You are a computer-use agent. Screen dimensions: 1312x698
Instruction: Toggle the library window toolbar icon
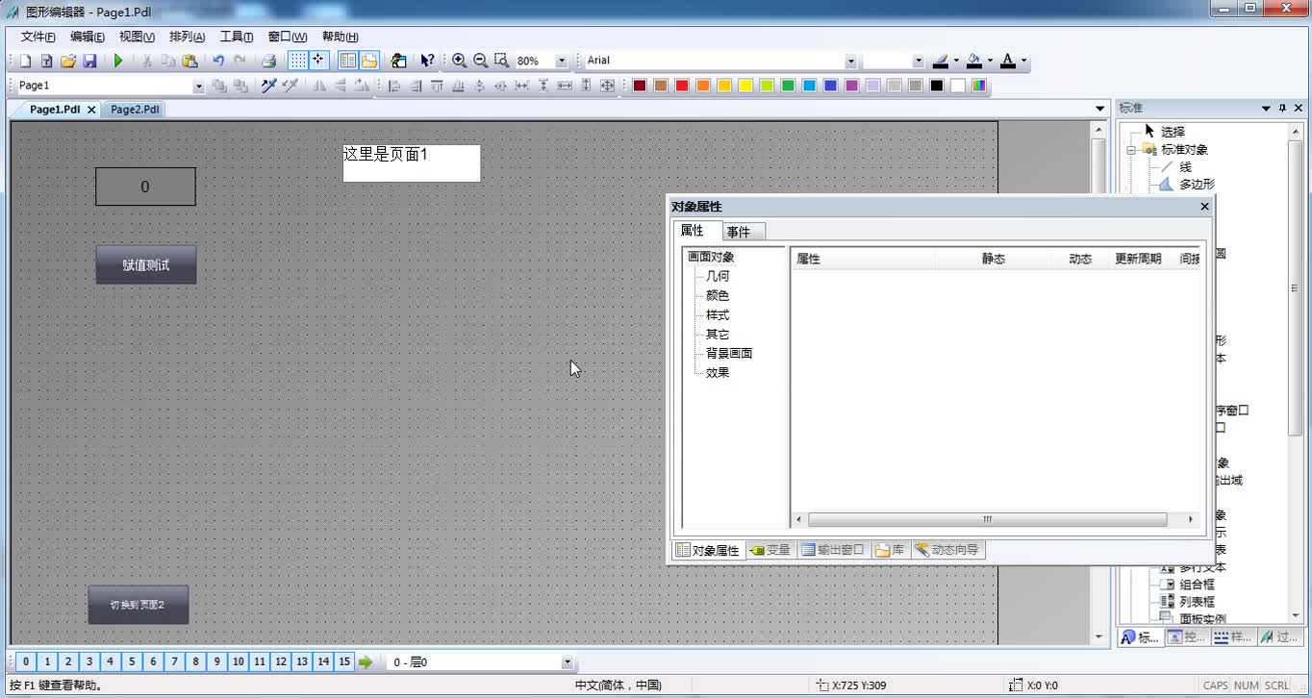pos(368,61)
